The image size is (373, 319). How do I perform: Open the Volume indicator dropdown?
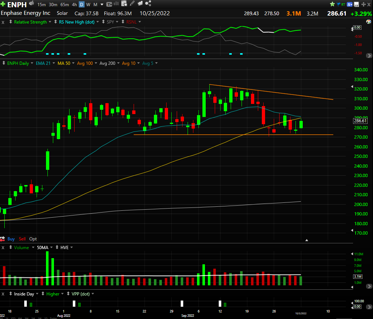click(x=33, y=248)
